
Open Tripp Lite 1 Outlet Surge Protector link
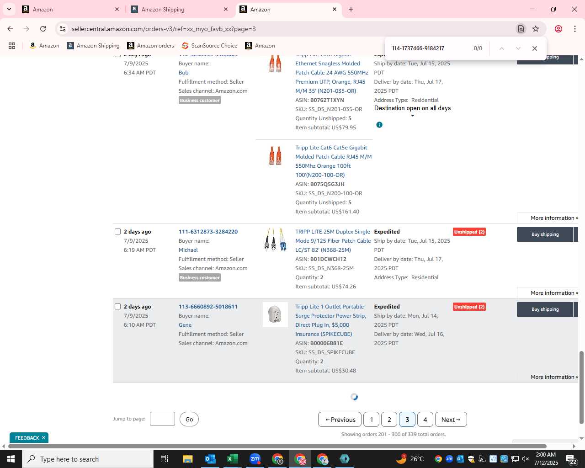coord(330,320)
